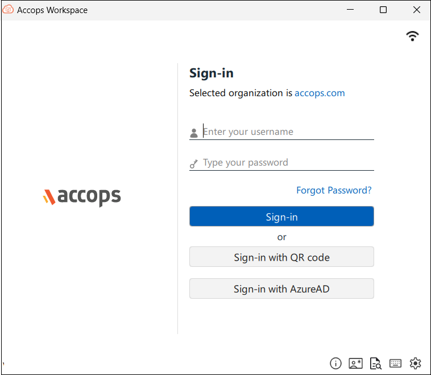Viewport: 431px width, 375px height.
Task: Click the Wi-Fi network status icon
Action: point(412,36)
